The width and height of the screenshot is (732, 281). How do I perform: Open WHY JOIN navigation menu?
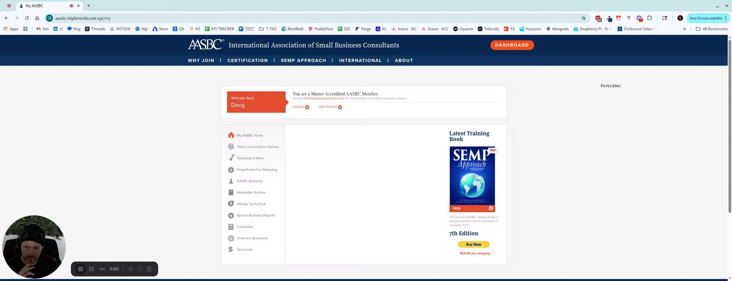[x=201, y=60]
